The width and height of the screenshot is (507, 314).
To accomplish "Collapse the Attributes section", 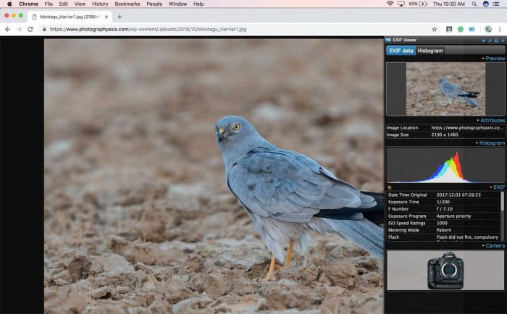I will pos(492,120).
